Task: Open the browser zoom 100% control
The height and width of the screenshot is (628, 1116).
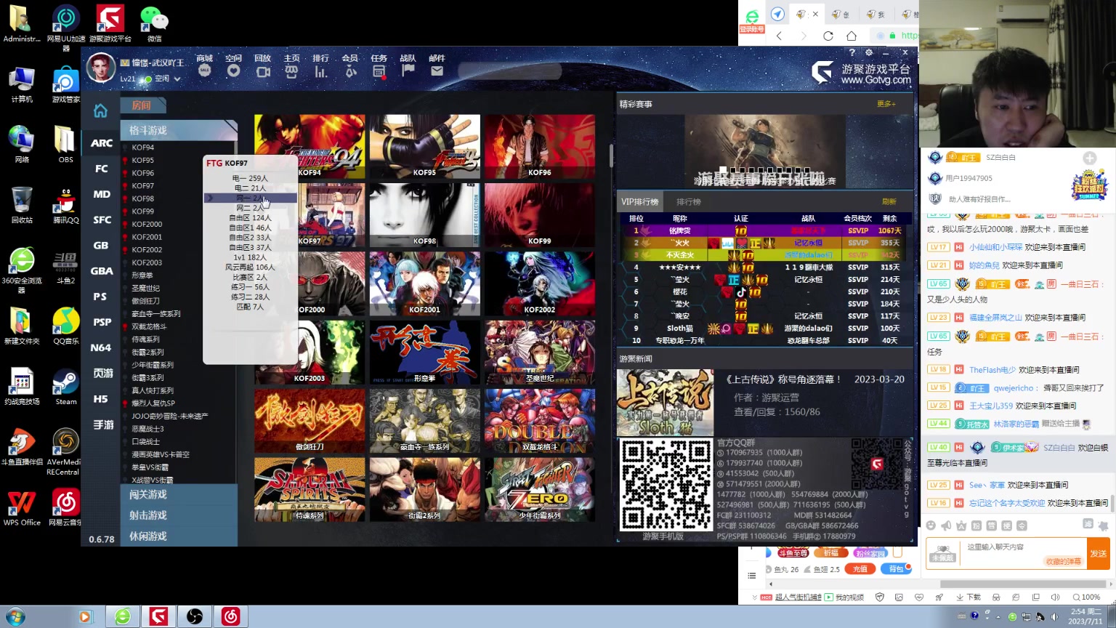Action: (1087, 597)
